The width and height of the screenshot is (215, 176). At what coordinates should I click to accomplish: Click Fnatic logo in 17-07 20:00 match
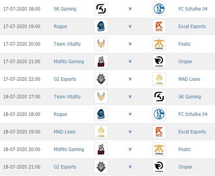tap(159, 44)
